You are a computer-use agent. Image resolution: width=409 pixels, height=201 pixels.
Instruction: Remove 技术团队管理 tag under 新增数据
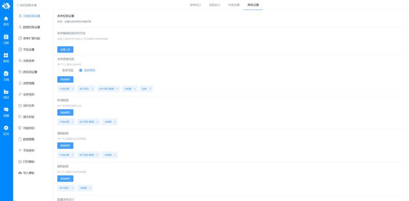click(x=97, y=122)
